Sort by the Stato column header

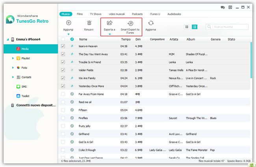(x=231, y=39)
